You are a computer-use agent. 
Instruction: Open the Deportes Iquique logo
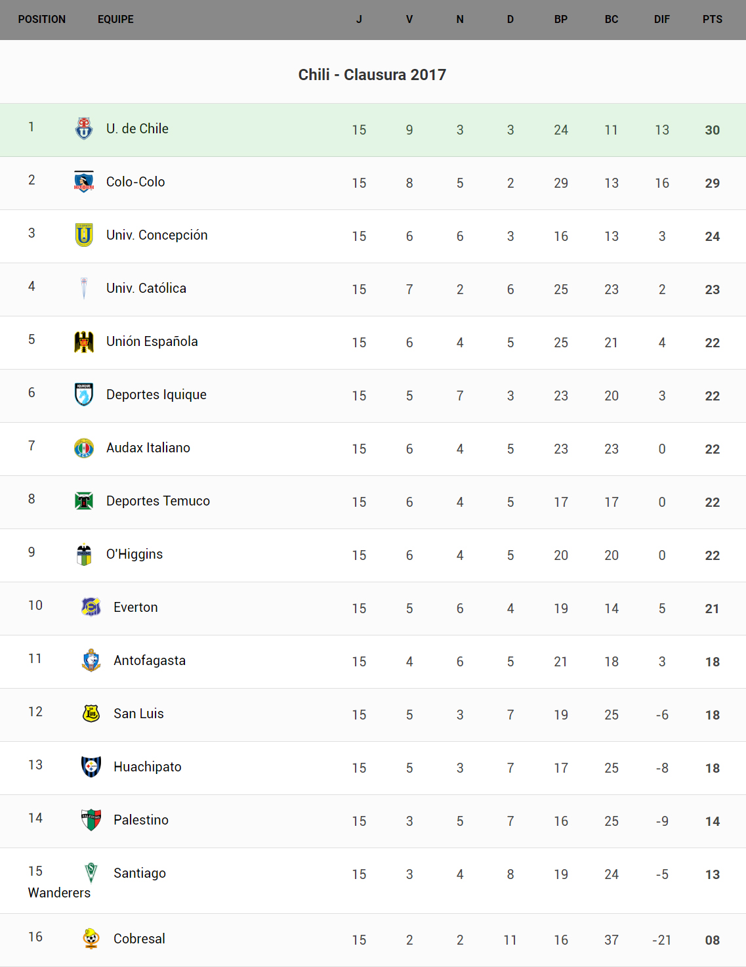tap(84, 395)
